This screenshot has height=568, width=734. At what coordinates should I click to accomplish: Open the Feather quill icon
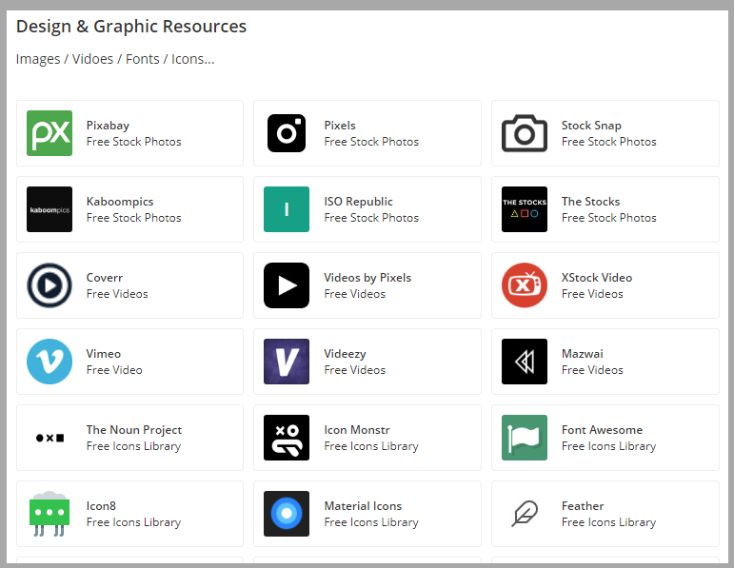(525, 514)
